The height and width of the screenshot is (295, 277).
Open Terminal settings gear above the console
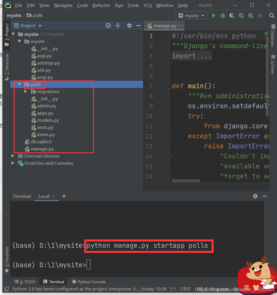tap(255, 196)
